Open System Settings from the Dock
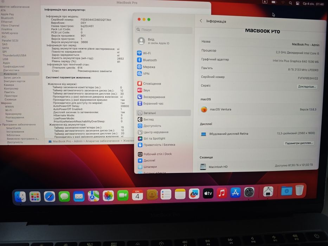This screenshot has height=246, width=328. 249,192
